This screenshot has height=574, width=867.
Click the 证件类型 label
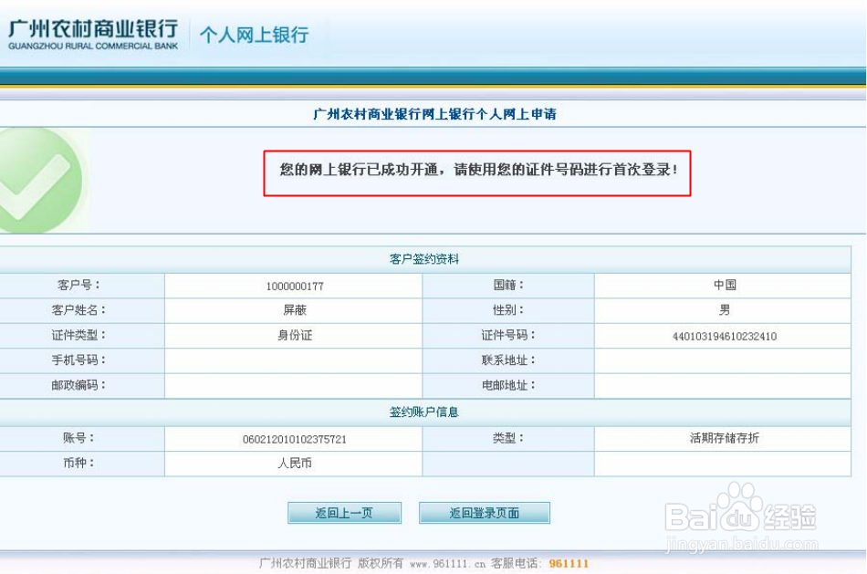coord(78,335)
